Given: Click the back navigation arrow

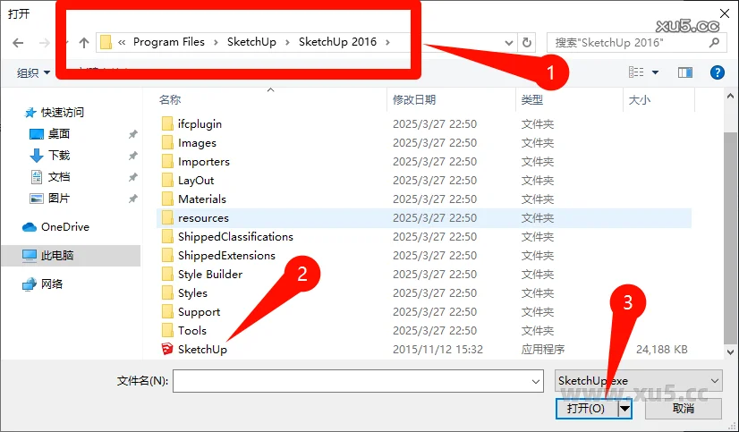Looking at the screenshot, I should (18, 42).
